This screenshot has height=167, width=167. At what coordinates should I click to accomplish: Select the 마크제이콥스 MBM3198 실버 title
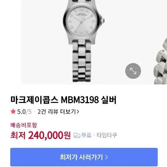pos(64,100)
